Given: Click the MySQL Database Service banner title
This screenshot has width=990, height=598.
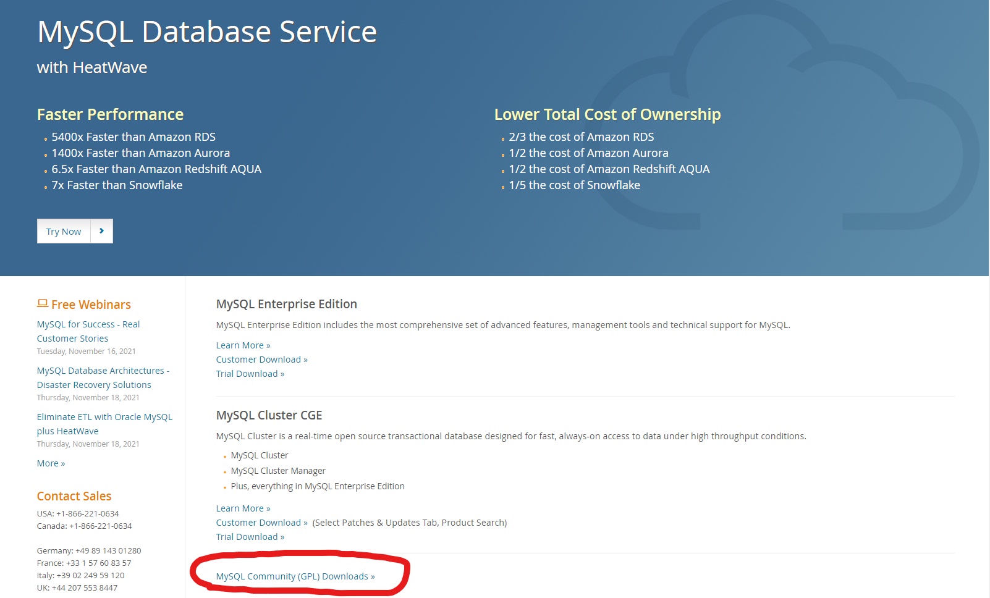Looking at the screenshot, I should 207,32.
